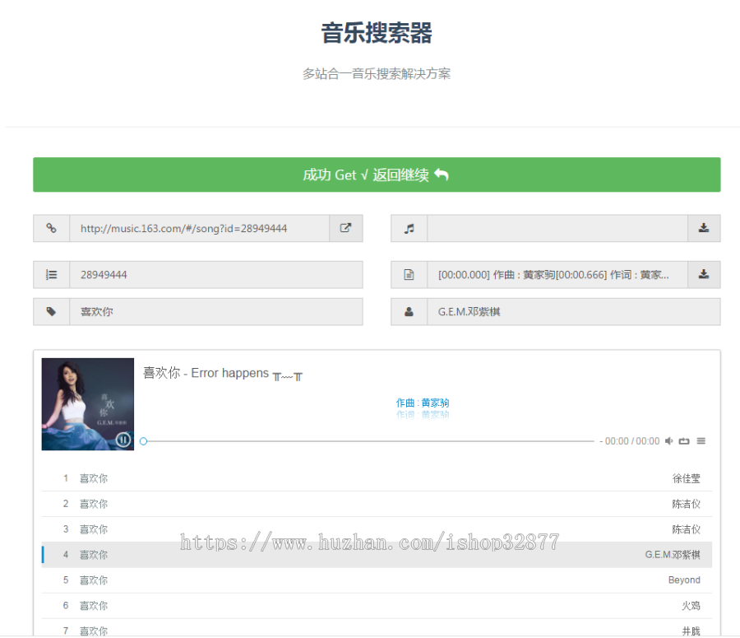Viewport: 740px width, 638px height.
Task: Play track 3 喜欢你 by 陈洁仪
Action: click(377, 529)
